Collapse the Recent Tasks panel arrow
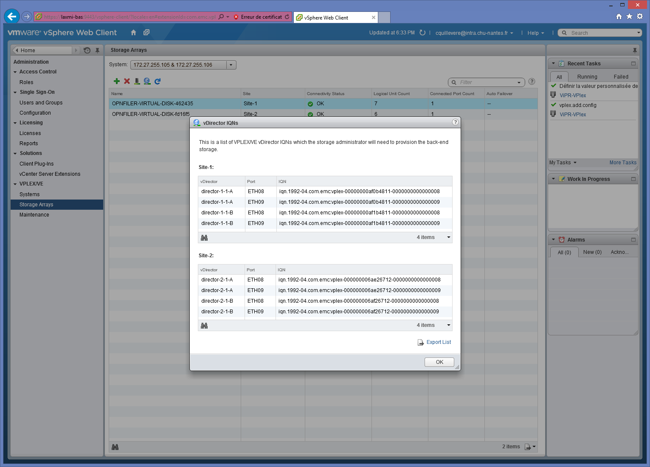This screenshot has height=467, width=650. (553, 64)
